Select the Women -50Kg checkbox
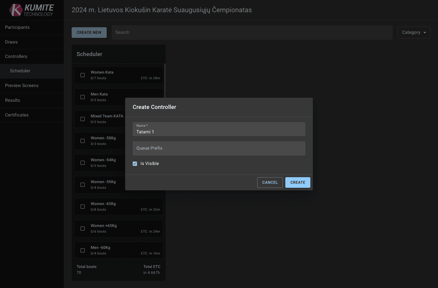 pos(82,141)
